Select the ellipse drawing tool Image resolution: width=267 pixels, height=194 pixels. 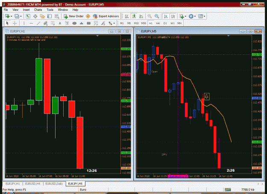[74, 23]
